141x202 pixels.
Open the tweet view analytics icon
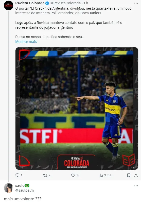(101, 175)
